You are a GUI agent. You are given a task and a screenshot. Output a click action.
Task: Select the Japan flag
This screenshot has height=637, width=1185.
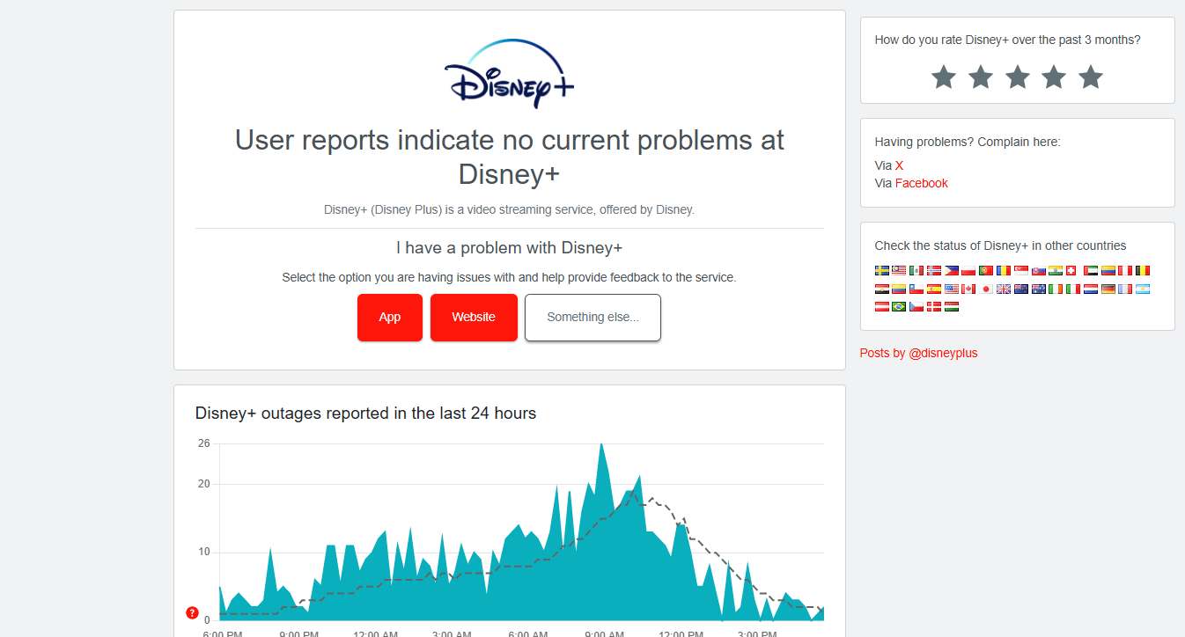(986, 289)
